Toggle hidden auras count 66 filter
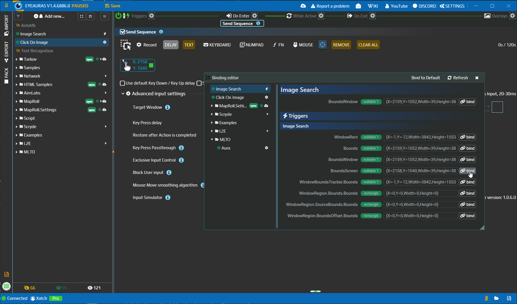Screen dimensions: 517x304 pos(30,288)
